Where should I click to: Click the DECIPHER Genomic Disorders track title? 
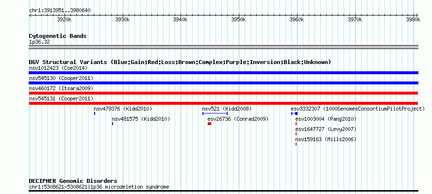(73, 181)
